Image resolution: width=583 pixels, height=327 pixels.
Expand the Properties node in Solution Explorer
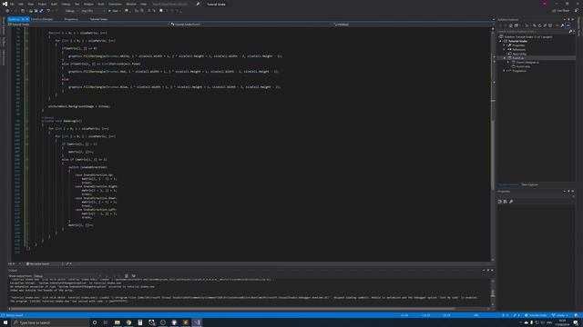click(505, 45)
